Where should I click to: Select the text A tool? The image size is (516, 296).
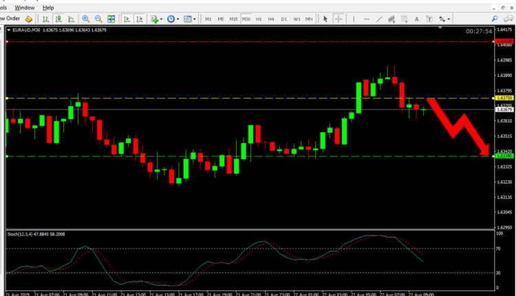coord(417,19)
